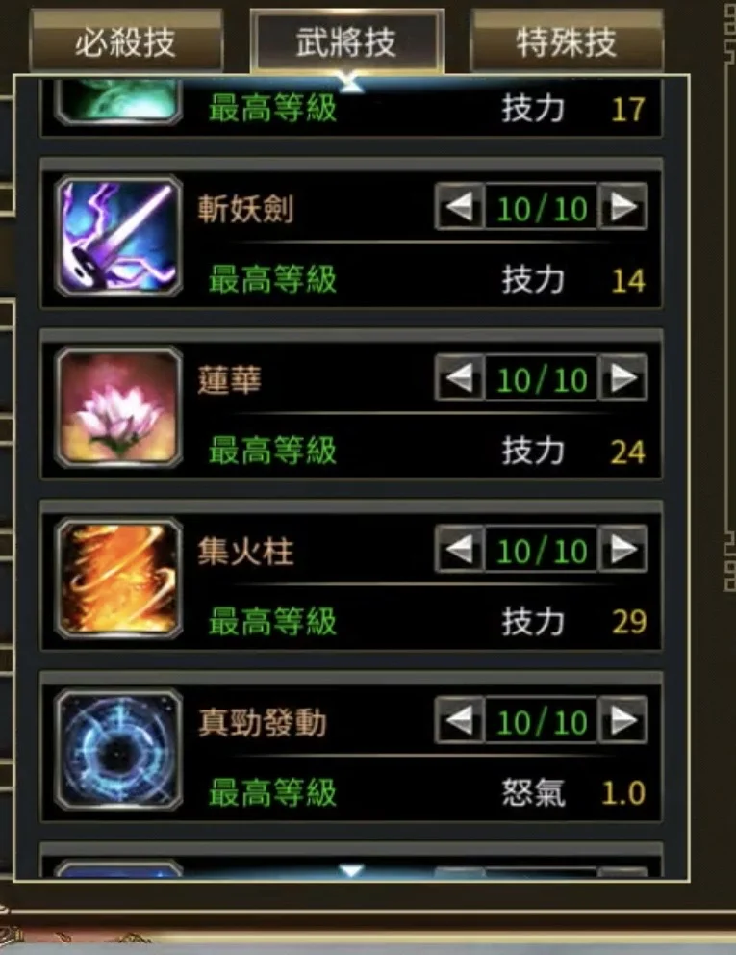Click the partially visible green skill icon at top
This screenshot has width=736, height=955.
coord(118,102)
